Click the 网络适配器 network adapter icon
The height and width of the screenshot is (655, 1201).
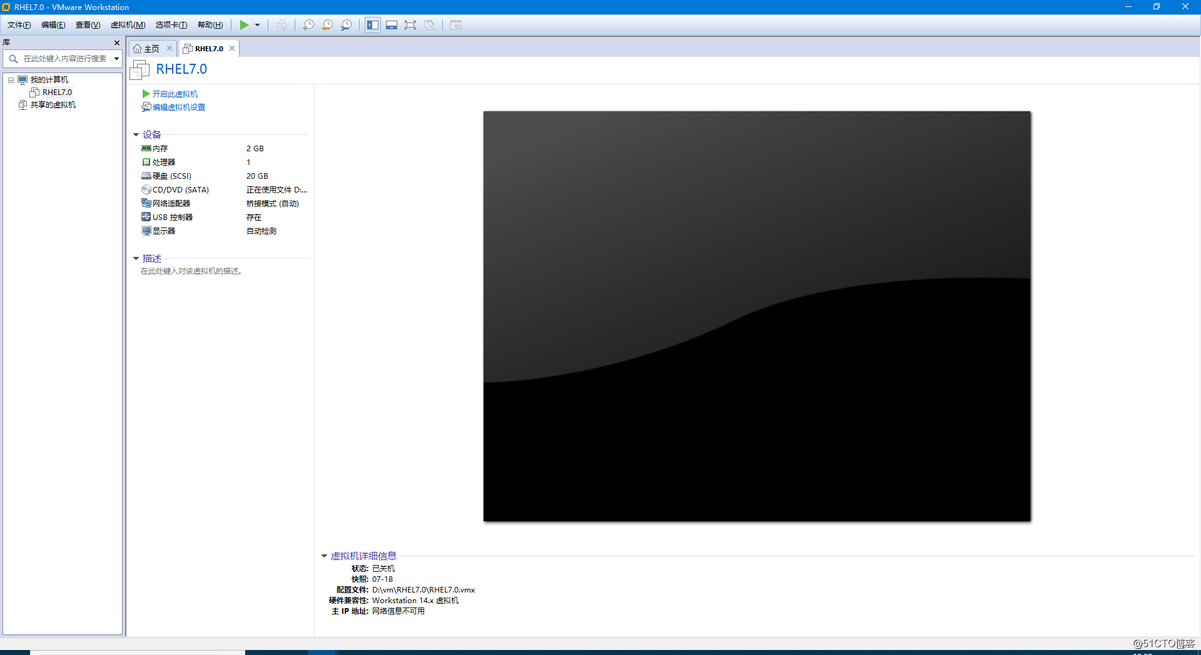[146, 204]
